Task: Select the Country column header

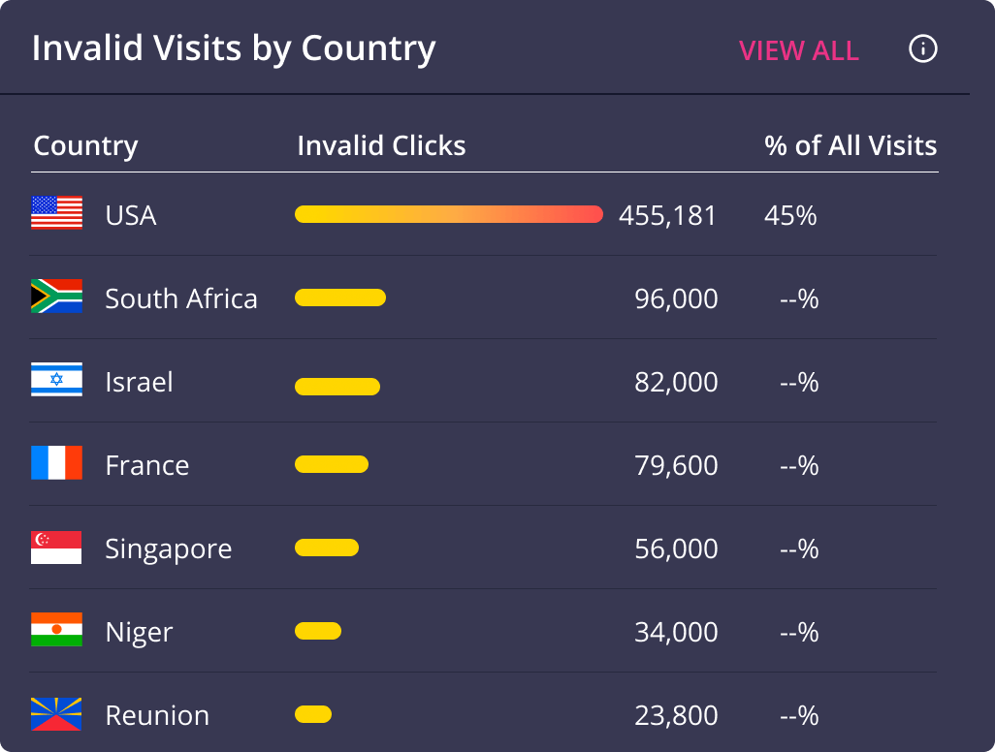Action: (85, 145)
